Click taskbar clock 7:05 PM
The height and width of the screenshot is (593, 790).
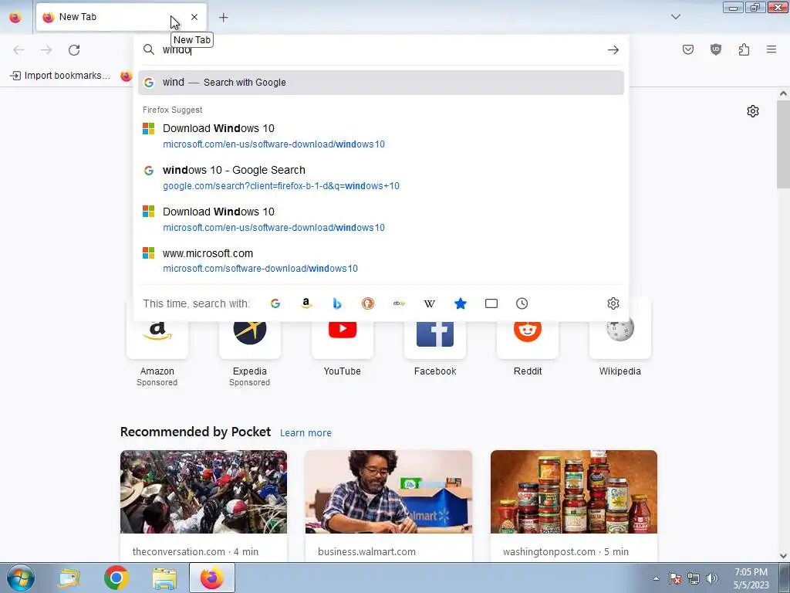751,578
